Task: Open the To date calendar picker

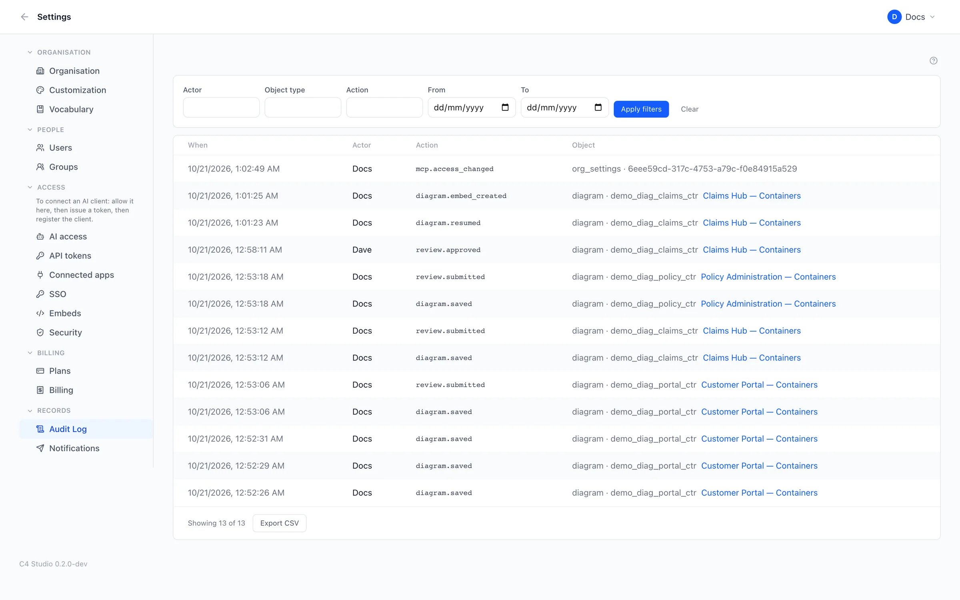Action: tap(598, 107)
